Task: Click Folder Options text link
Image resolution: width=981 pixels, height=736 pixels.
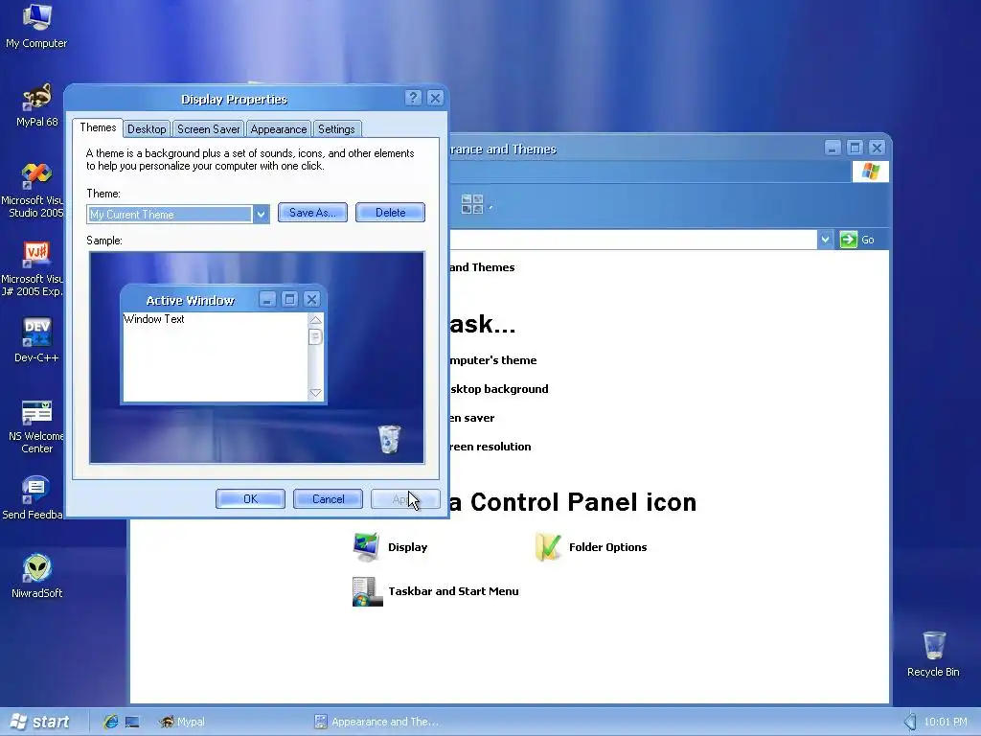Action: coord(607,547)
